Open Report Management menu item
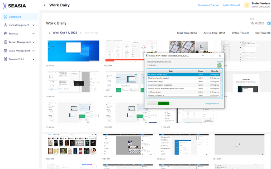Image resolution: width=271 pixels, height=169 pixels. pyautogui.click(x=20, y=42)
